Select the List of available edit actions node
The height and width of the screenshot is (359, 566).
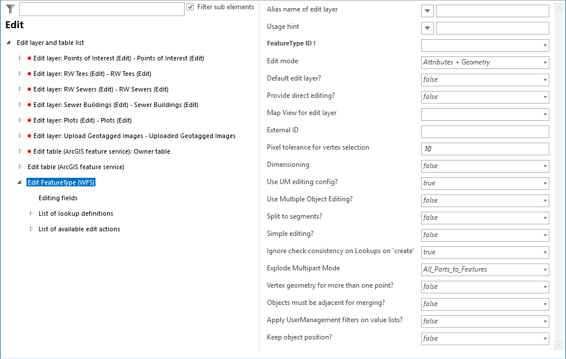pyautogui.click(x=79, y=229)
